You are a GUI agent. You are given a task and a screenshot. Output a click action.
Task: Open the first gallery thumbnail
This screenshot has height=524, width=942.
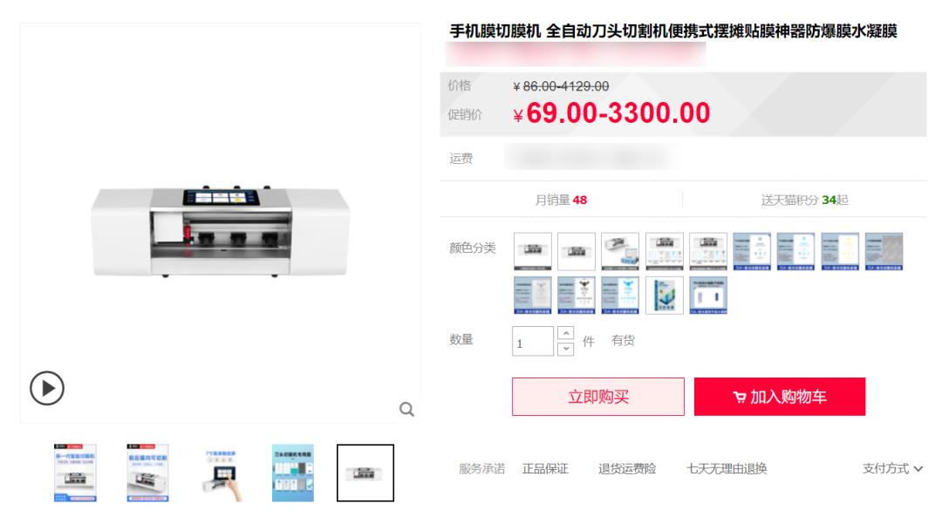click(x=75, y=473)
